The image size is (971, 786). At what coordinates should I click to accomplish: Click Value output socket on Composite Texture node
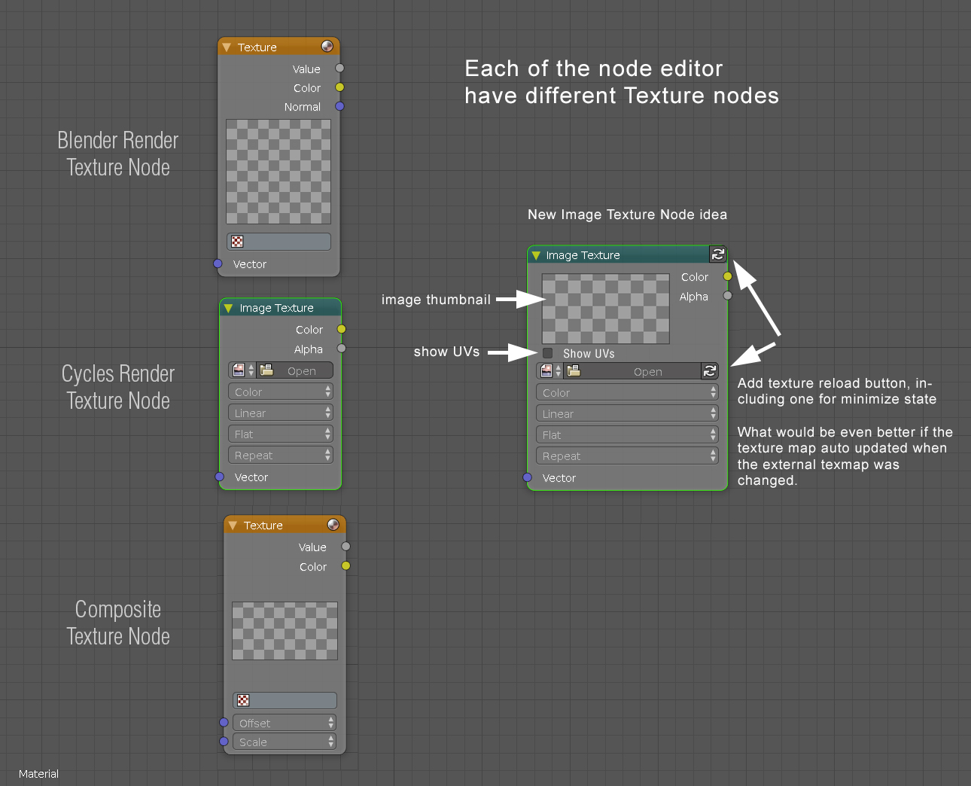click(x=346, y=547)
